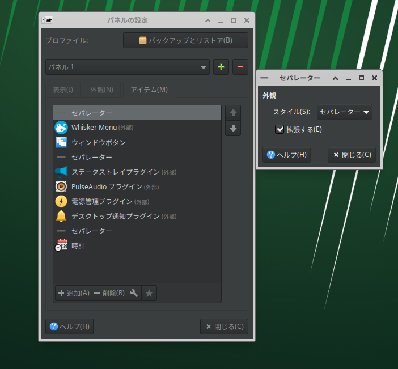Click the green plus add-panel button
This screenshot has height=369, width=398.
221,67
